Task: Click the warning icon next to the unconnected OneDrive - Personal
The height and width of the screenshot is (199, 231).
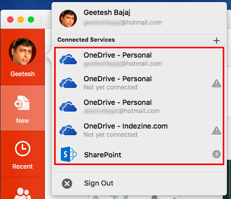Action: point(217,83)
